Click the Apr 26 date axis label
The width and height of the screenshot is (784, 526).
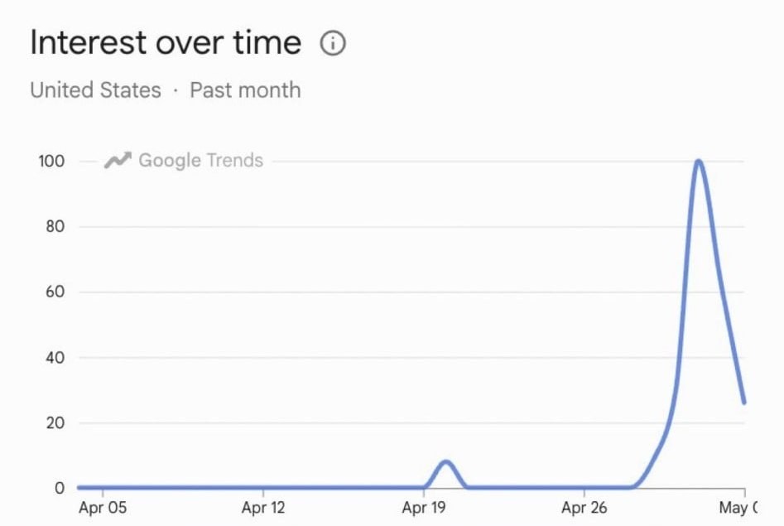click(x=584, y=508)
